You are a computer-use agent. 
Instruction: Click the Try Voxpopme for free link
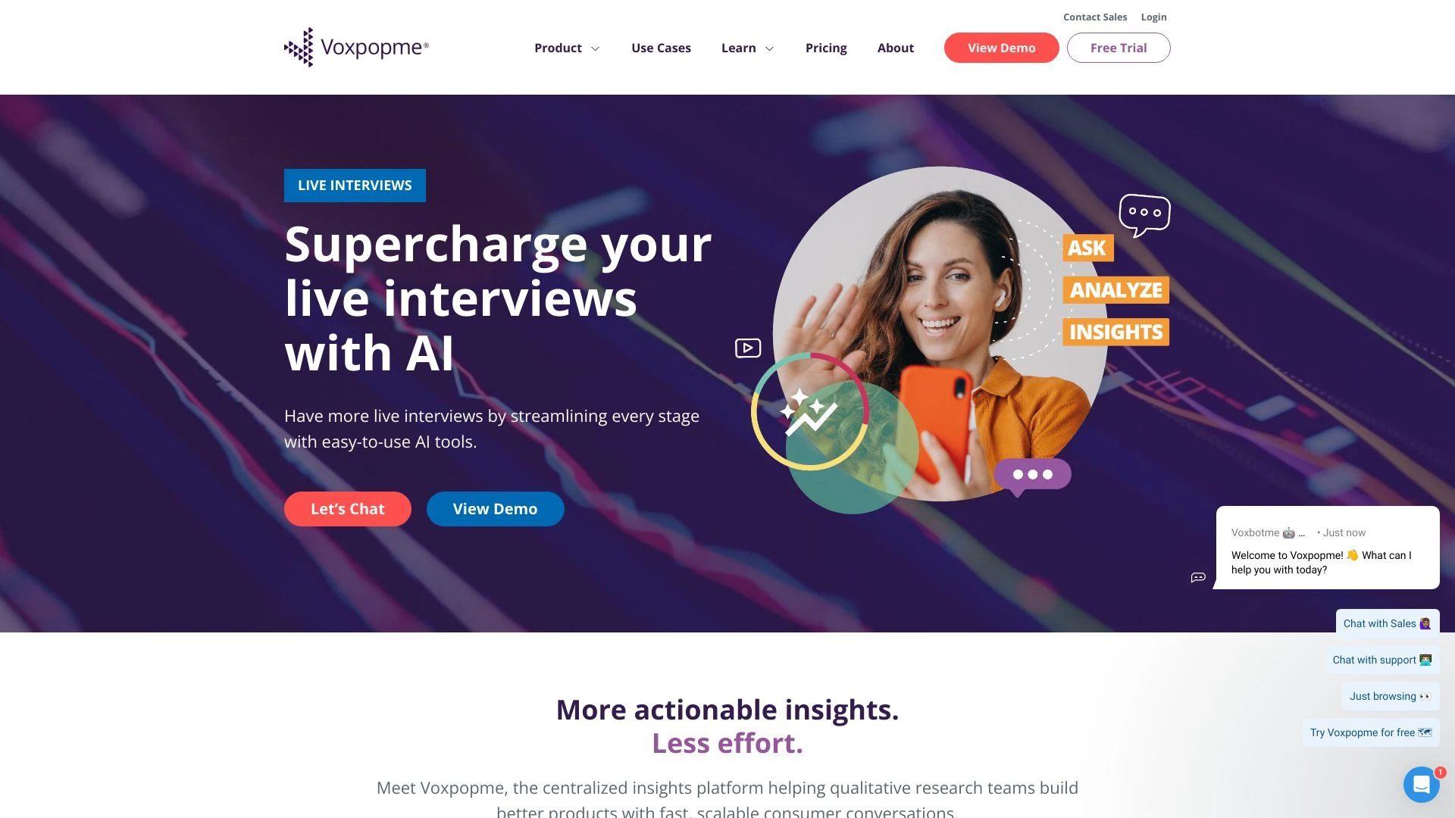(x=1369, y=729)
